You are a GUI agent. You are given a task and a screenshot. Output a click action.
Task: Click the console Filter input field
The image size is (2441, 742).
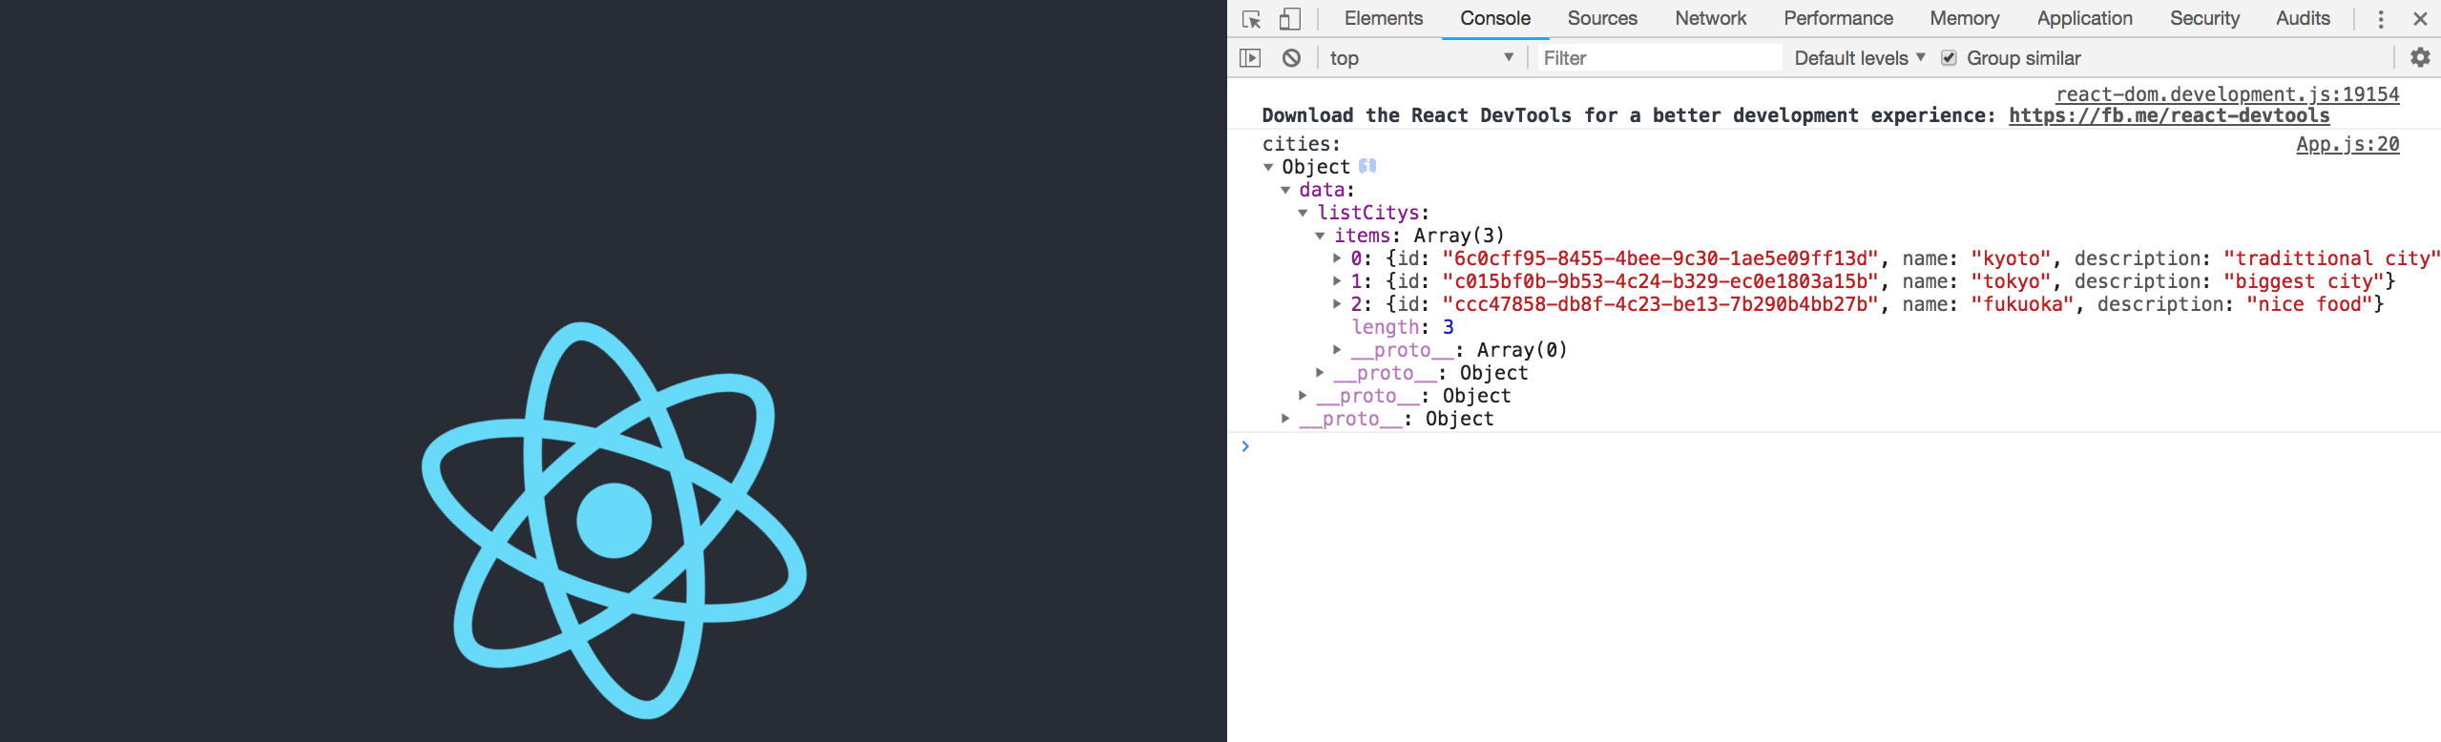click(x=1659, y=58)
